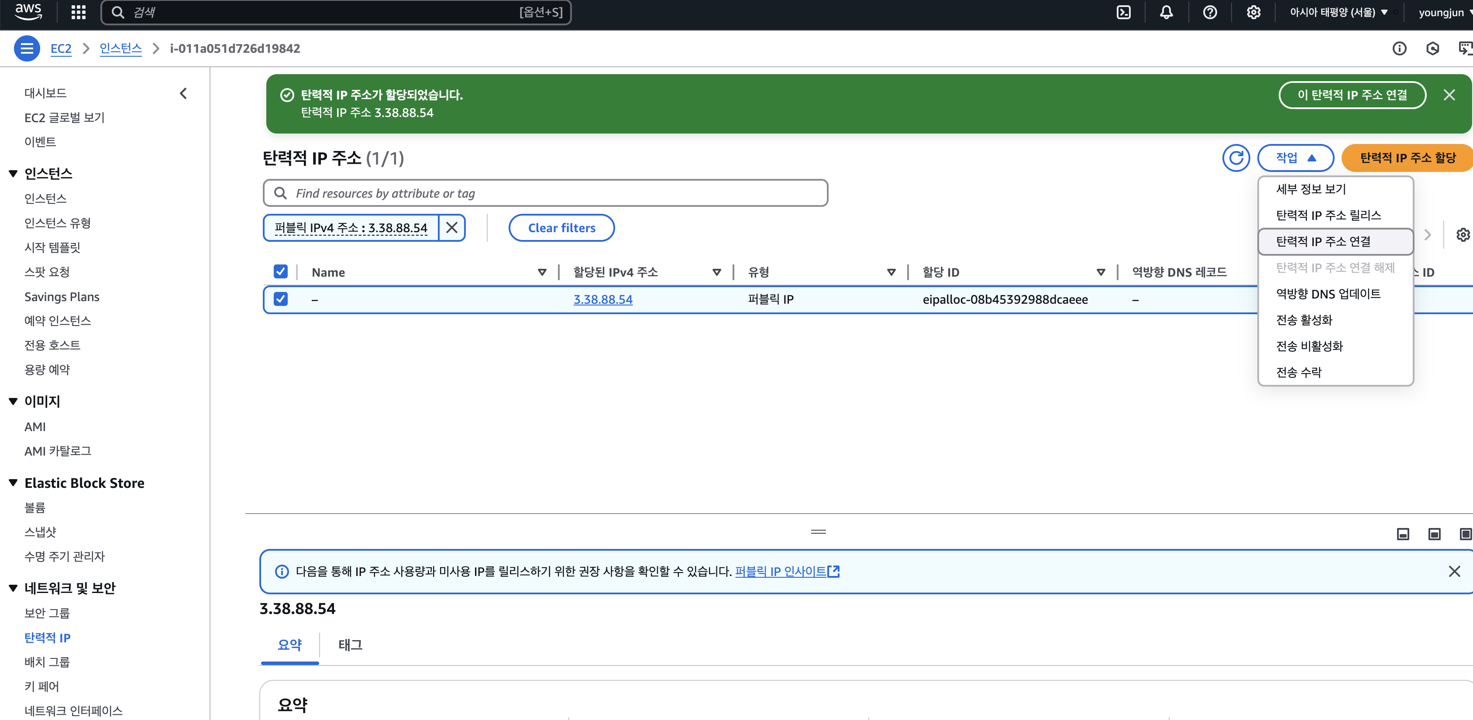Select 탄력적 IP 주소 릴리스 menu item
The width and height of the screenshot is (1473, 720).
(1328, 216)
